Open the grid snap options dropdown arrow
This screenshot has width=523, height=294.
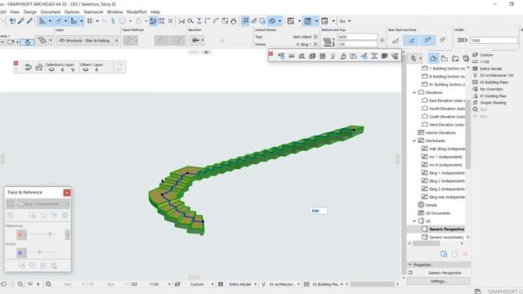pyautogui.click(x=97, y=21)
